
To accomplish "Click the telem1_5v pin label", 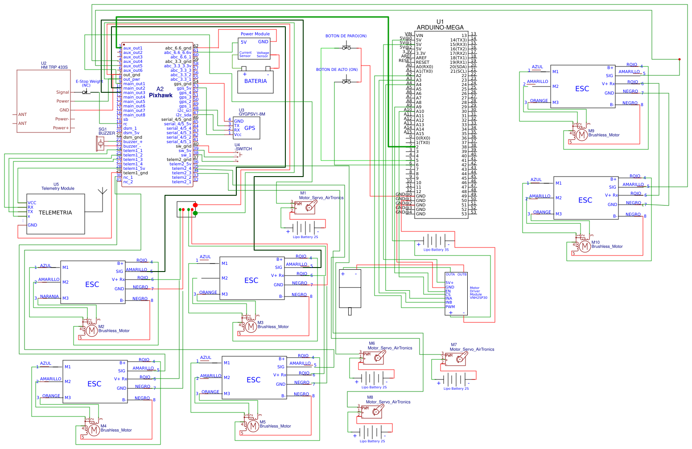I will pyautogui.click(x=134, y=169).
